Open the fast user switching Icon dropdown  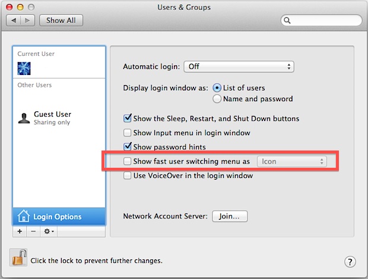point(291,161)
